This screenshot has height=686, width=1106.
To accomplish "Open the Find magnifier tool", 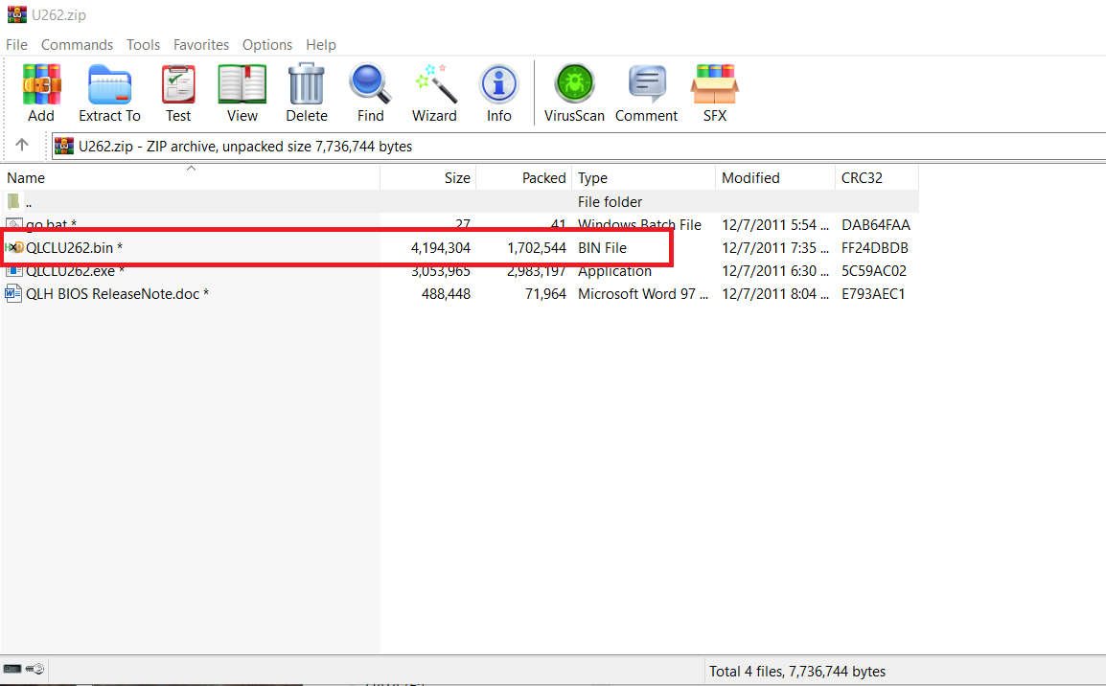I will [x=370, y=84].
